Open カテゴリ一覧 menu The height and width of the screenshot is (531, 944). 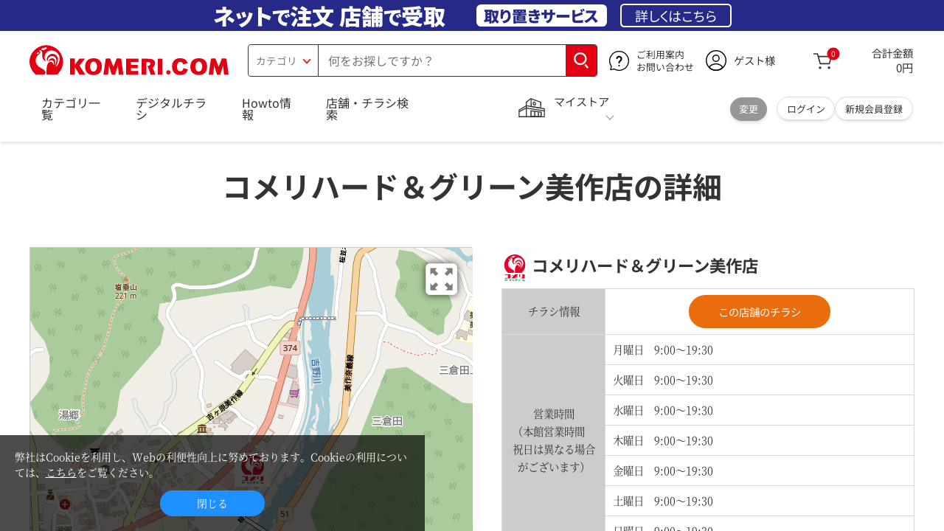pyautogui.click(x=71, y=108)
